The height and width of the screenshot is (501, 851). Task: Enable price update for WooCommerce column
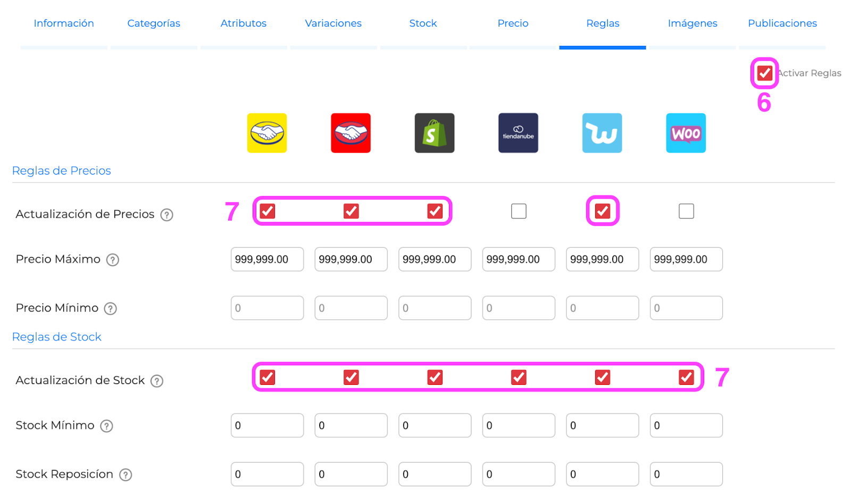coord(686,211)
